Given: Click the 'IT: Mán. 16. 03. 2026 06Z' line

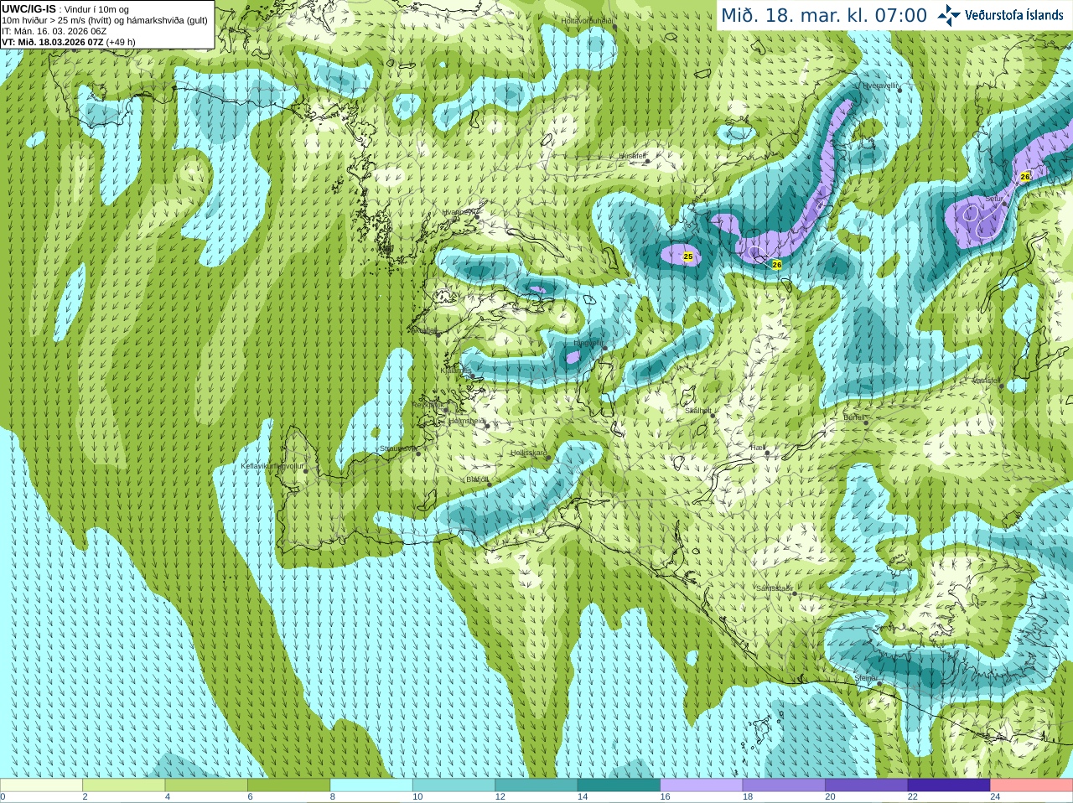Looking at the screenshot, I should [x=54, y=31].
